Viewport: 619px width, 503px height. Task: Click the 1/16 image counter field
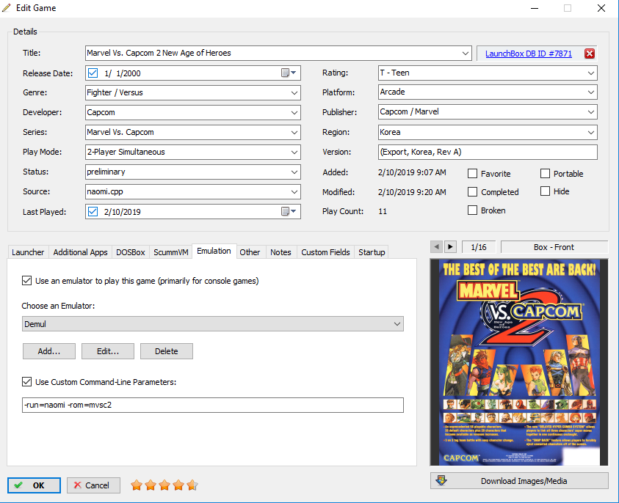pyautogui.click(x=479, y=247)
